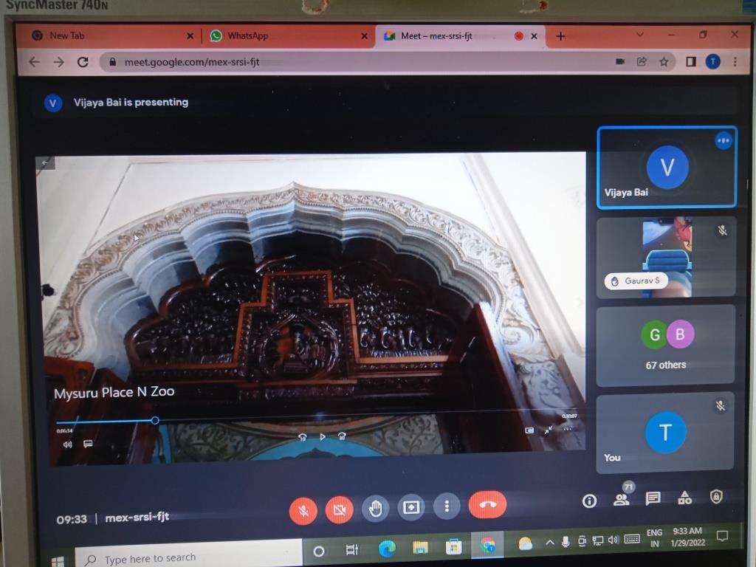Close the Meet tab
This screenshot has width=756, height=567.
(x=534, y=35)
